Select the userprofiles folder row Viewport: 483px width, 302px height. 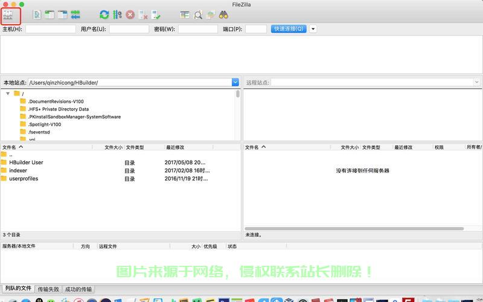coord(120,178)
